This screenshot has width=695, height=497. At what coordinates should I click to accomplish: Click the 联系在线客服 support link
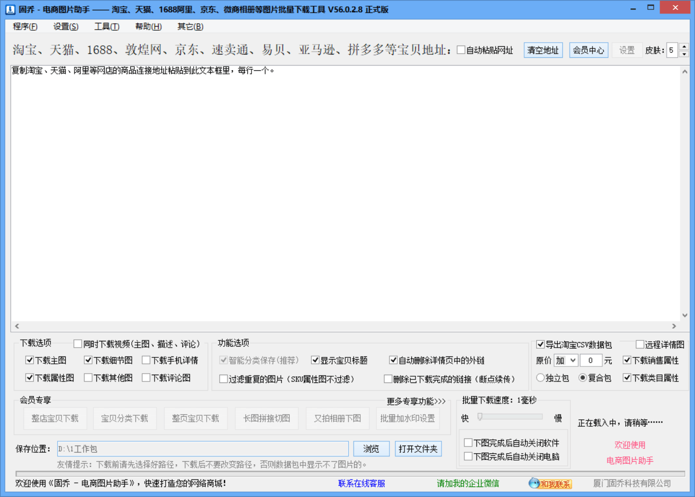pyautogui.click(x=361, y=483)
